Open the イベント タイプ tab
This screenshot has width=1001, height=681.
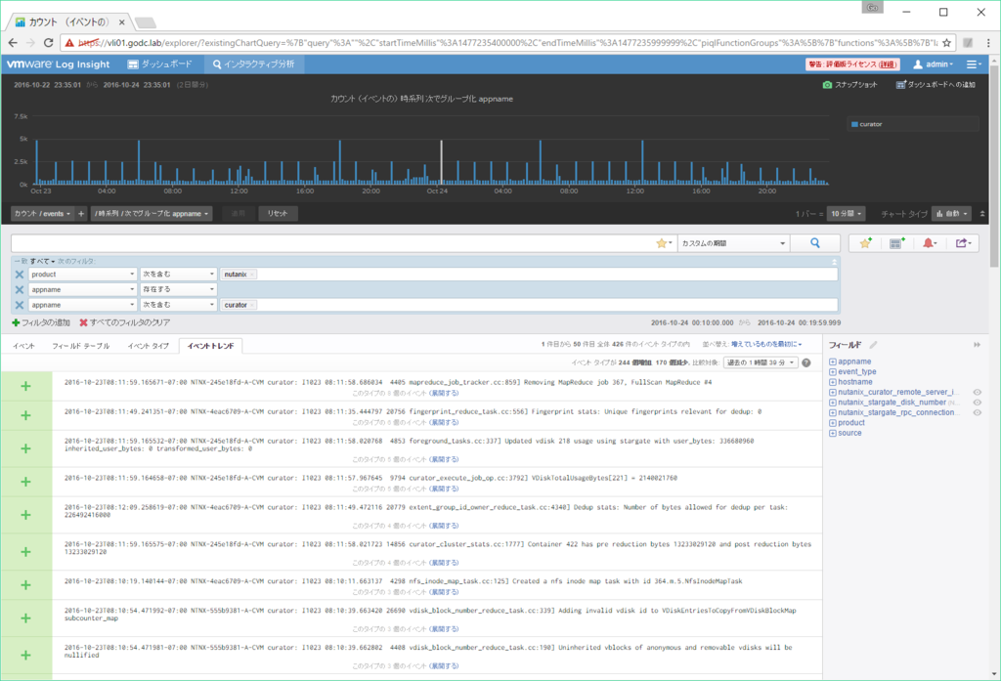149,346
